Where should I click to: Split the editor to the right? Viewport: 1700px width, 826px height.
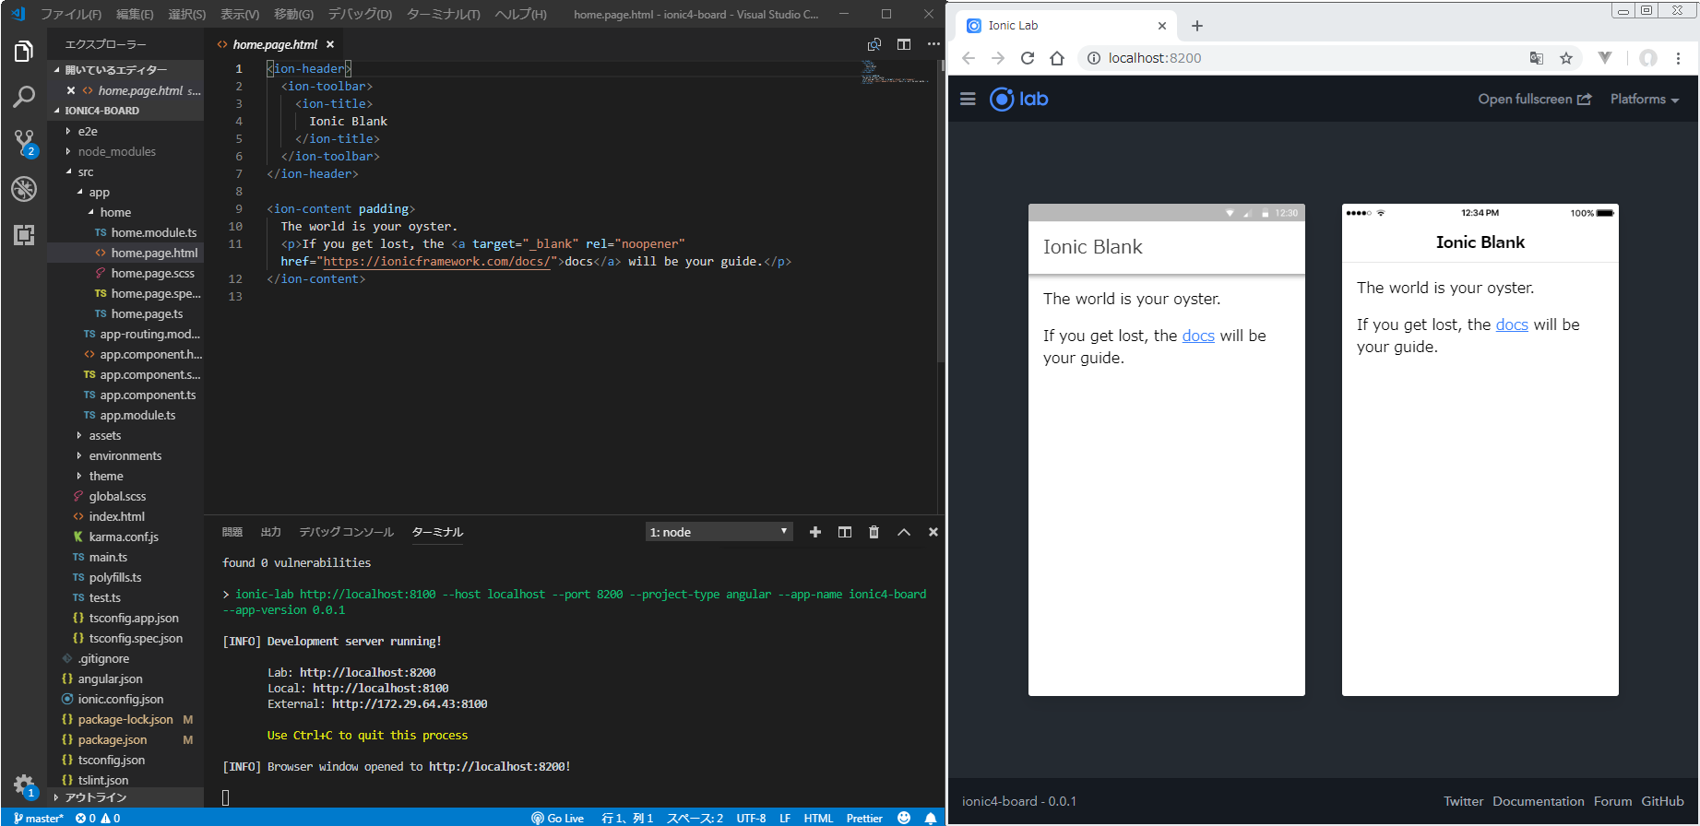point(904,44)
